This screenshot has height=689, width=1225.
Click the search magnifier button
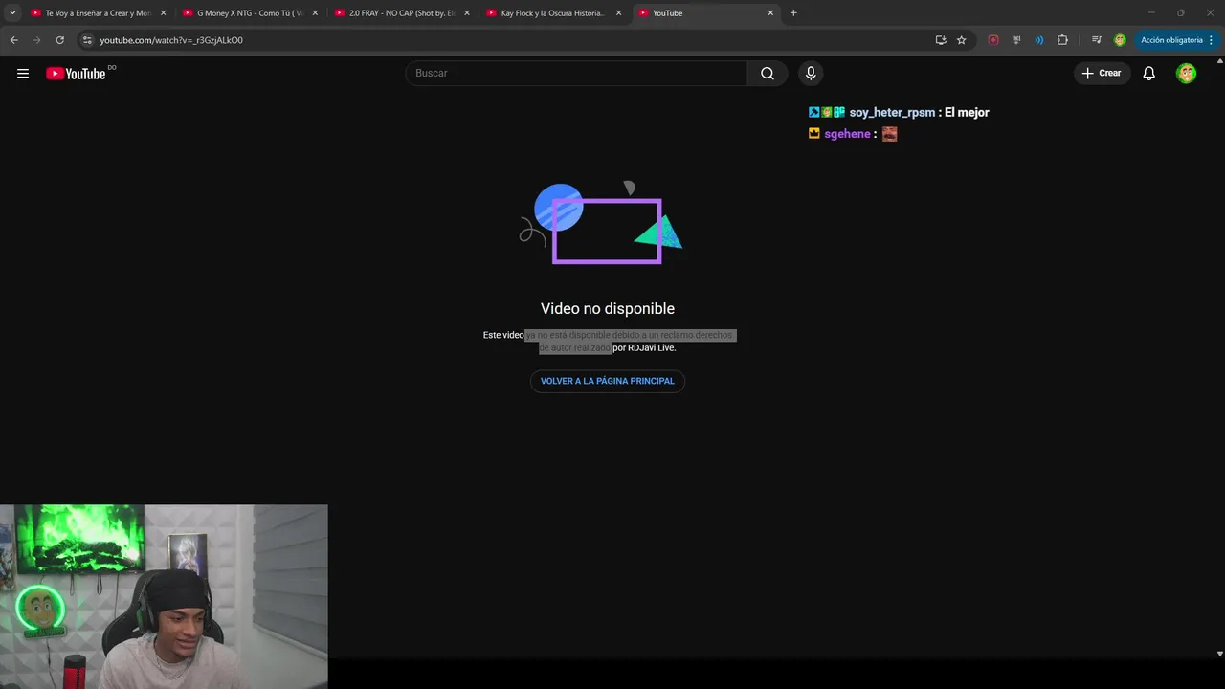click(x=768, y=74)
